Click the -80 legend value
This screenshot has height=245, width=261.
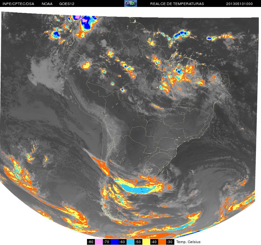click(91, 242)
